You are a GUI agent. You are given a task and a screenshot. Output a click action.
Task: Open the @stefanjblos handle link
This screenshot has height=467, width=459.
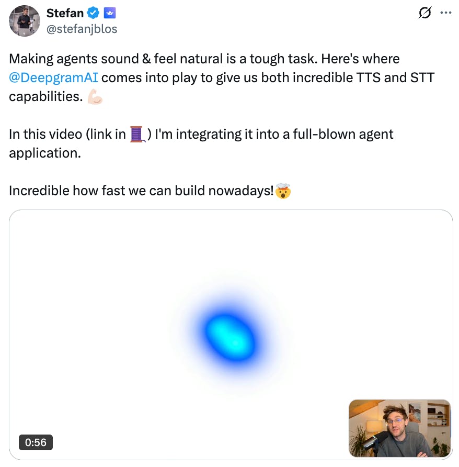coord(82,29)
